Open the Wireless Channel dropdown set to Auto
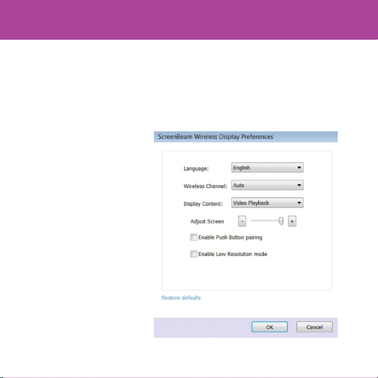The width and height of the screenshot is (378, 378). [267, 185]
